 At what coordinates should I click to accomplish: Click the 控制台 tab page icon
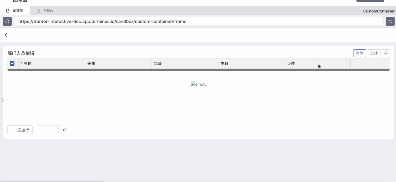pyautogui.click(x=38, y=11)
